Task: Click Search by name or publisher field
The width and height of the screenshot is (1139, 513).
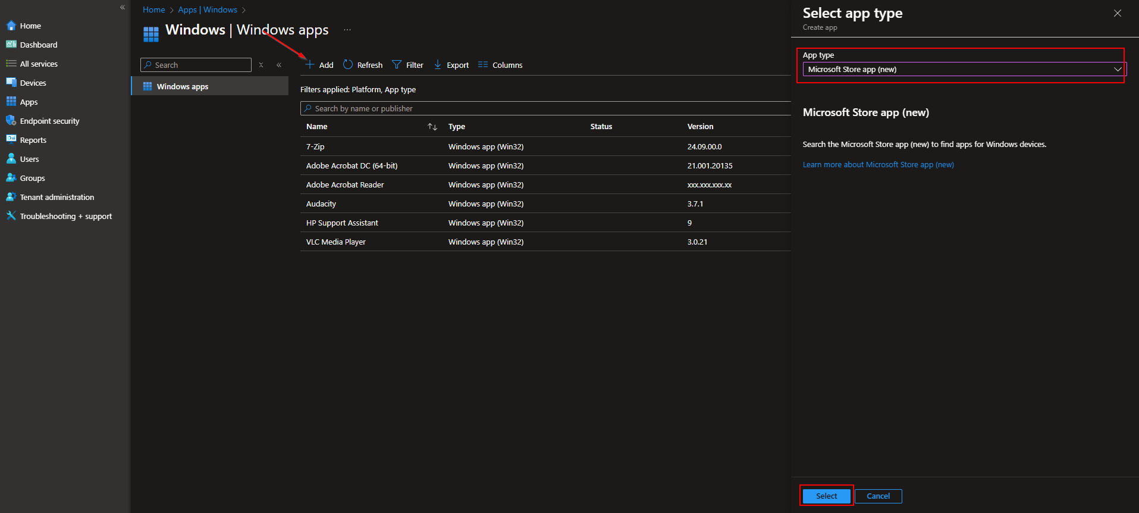Action: tap(545, 108)
